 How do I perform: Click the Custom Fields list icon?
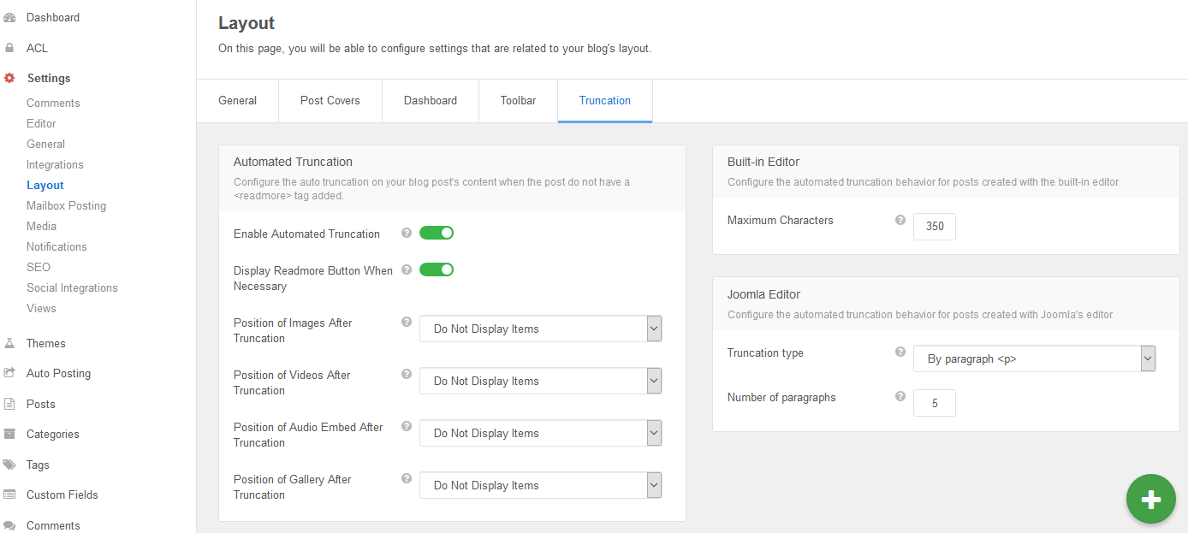(x=9, y=495)
